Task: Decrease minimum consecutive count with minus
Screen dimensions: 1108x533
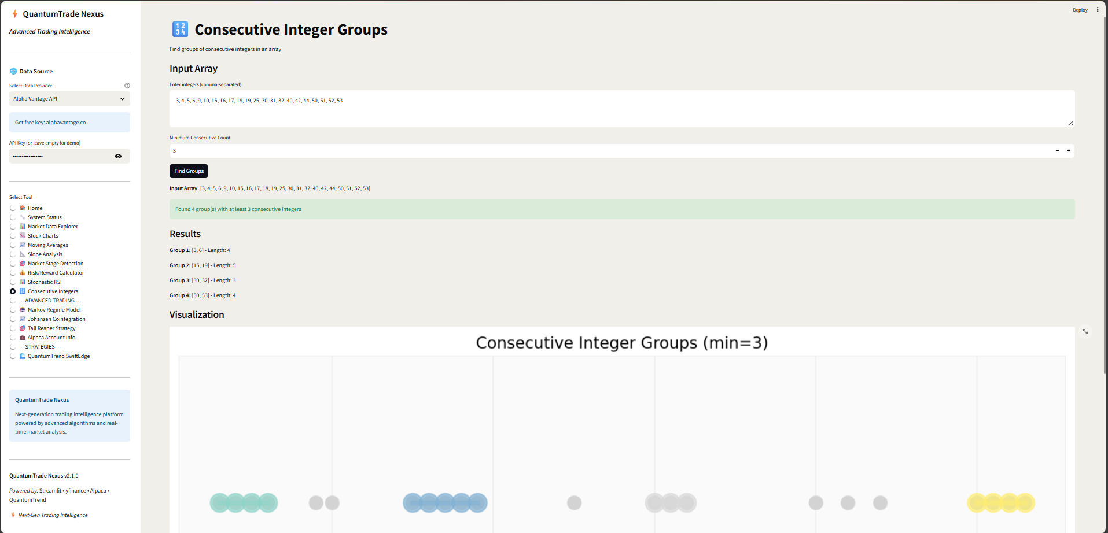Action: tap(1057, 151)
